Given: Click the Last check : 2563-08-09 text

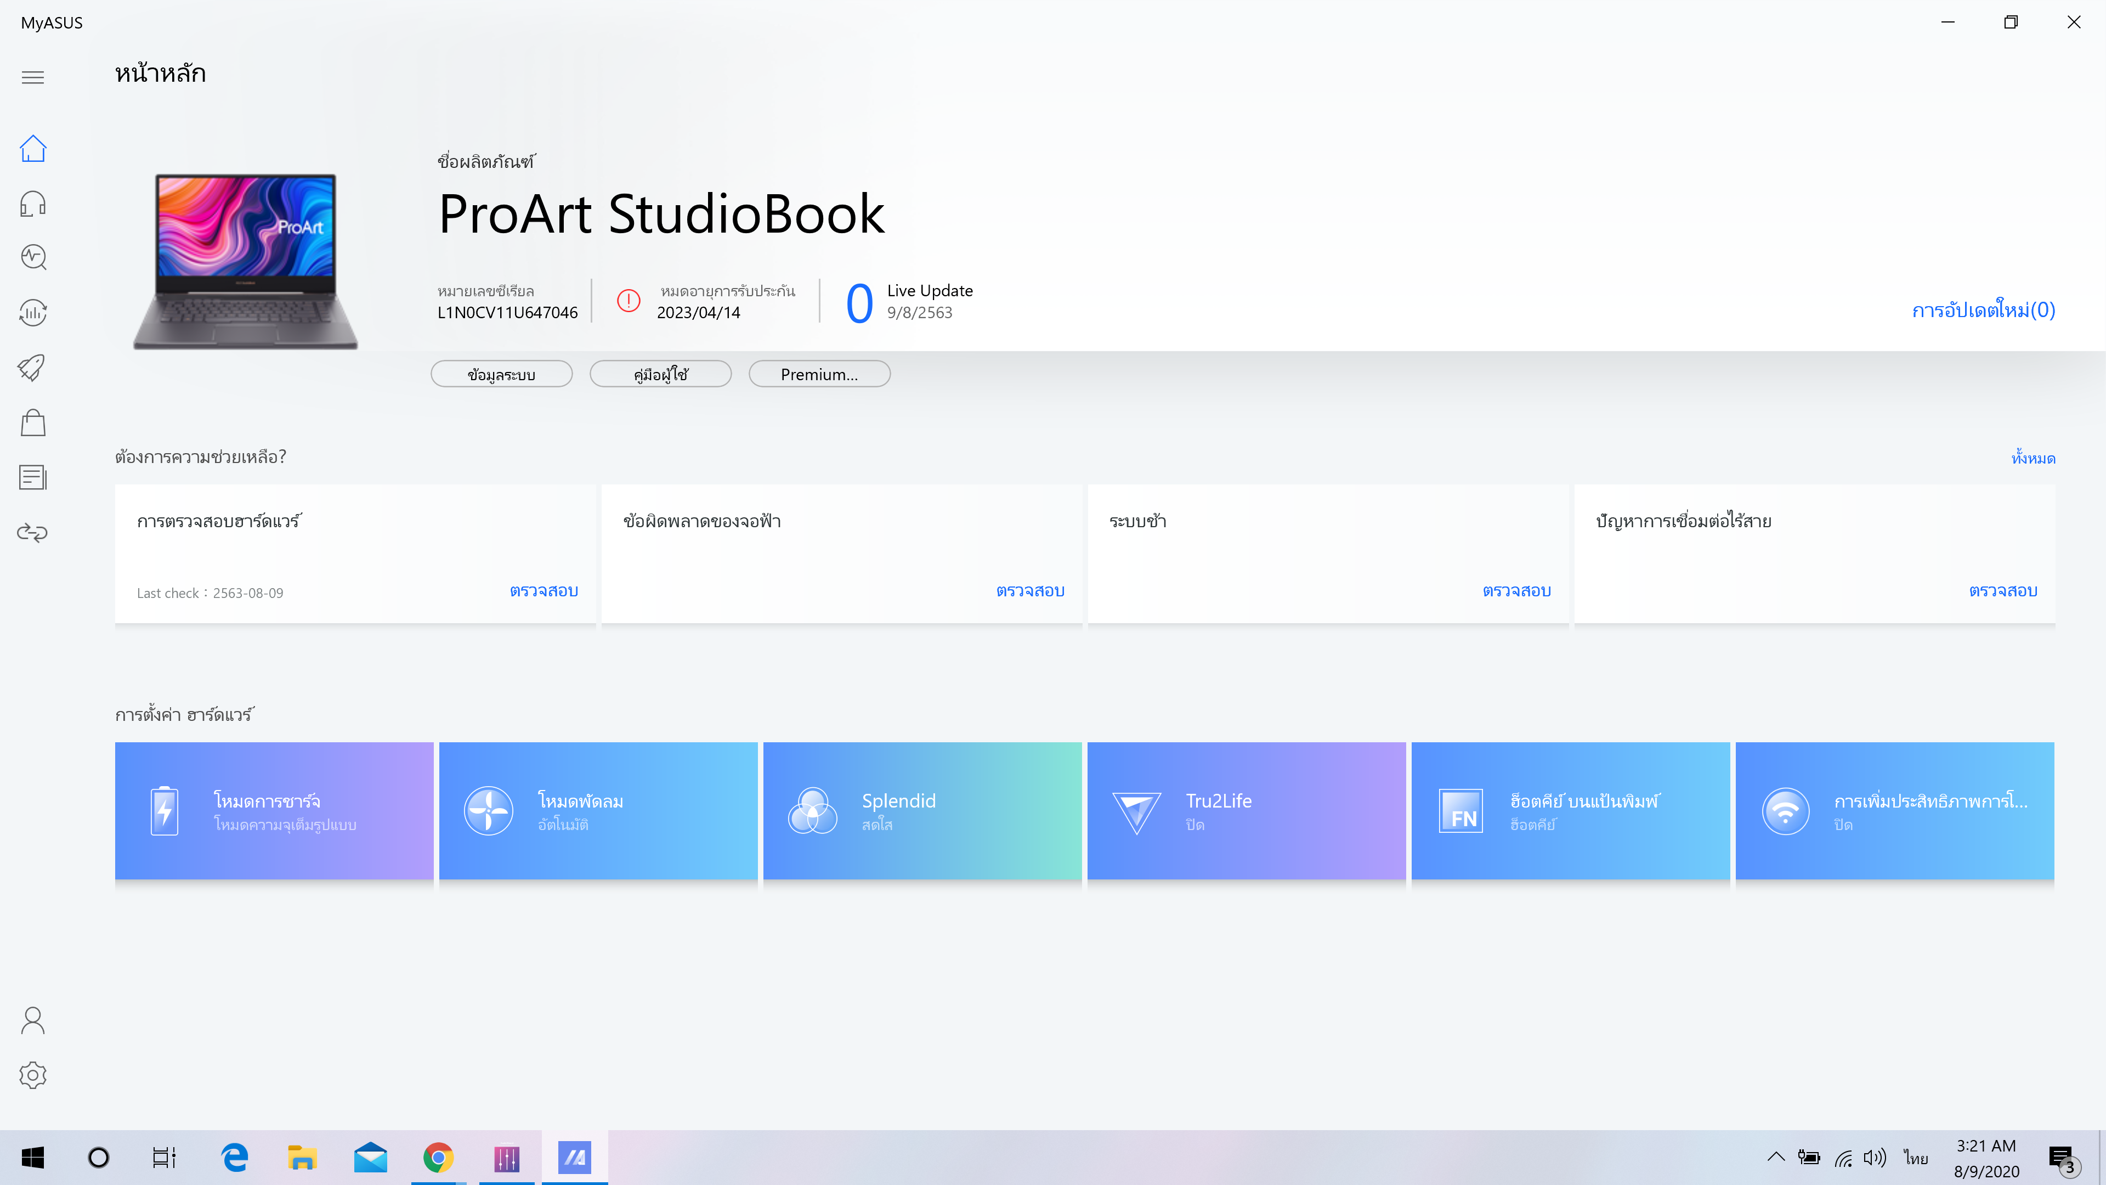Looking at the screenshot, I should point(210,593).
